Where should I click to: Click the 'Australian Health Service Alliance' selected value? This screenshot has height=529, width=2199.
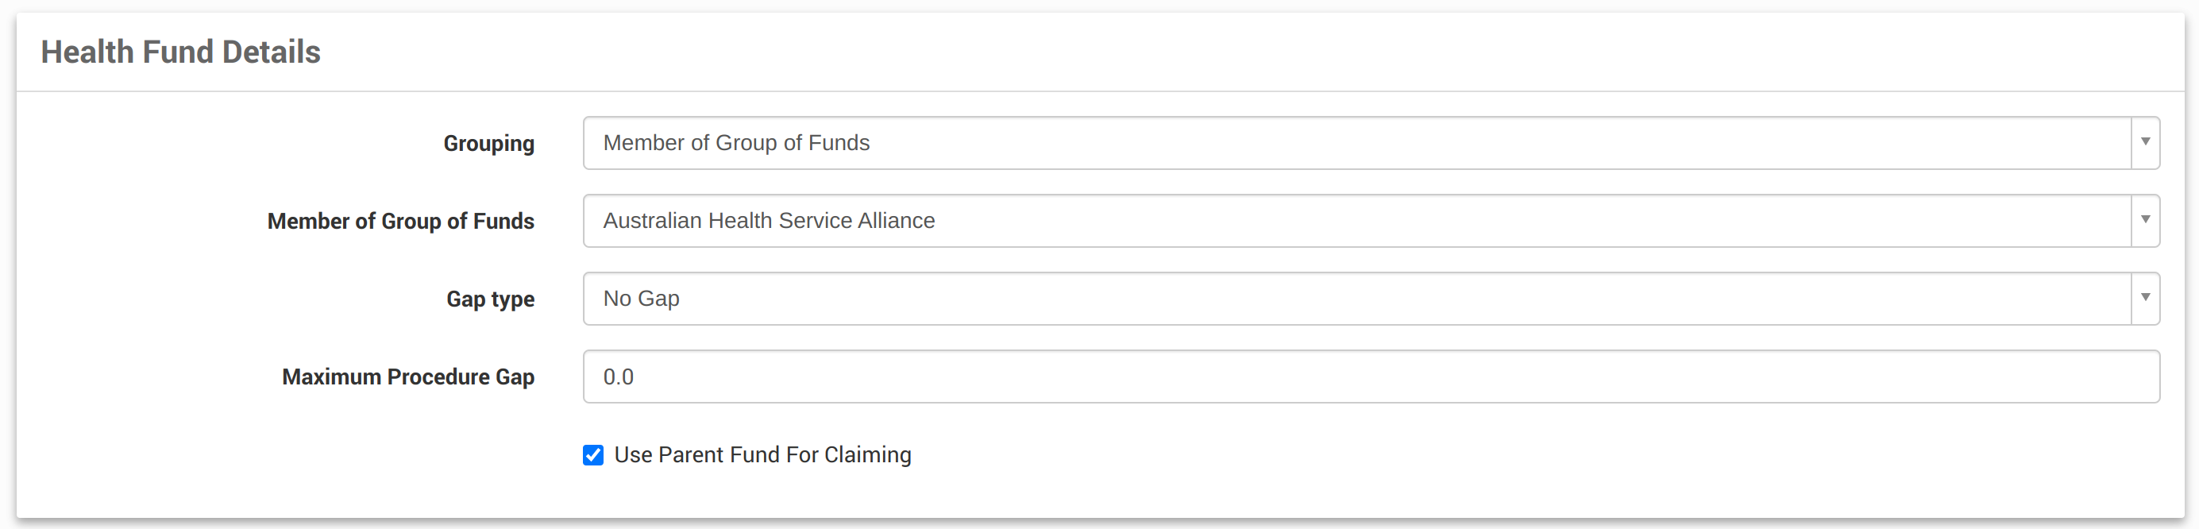coord(768,220)
